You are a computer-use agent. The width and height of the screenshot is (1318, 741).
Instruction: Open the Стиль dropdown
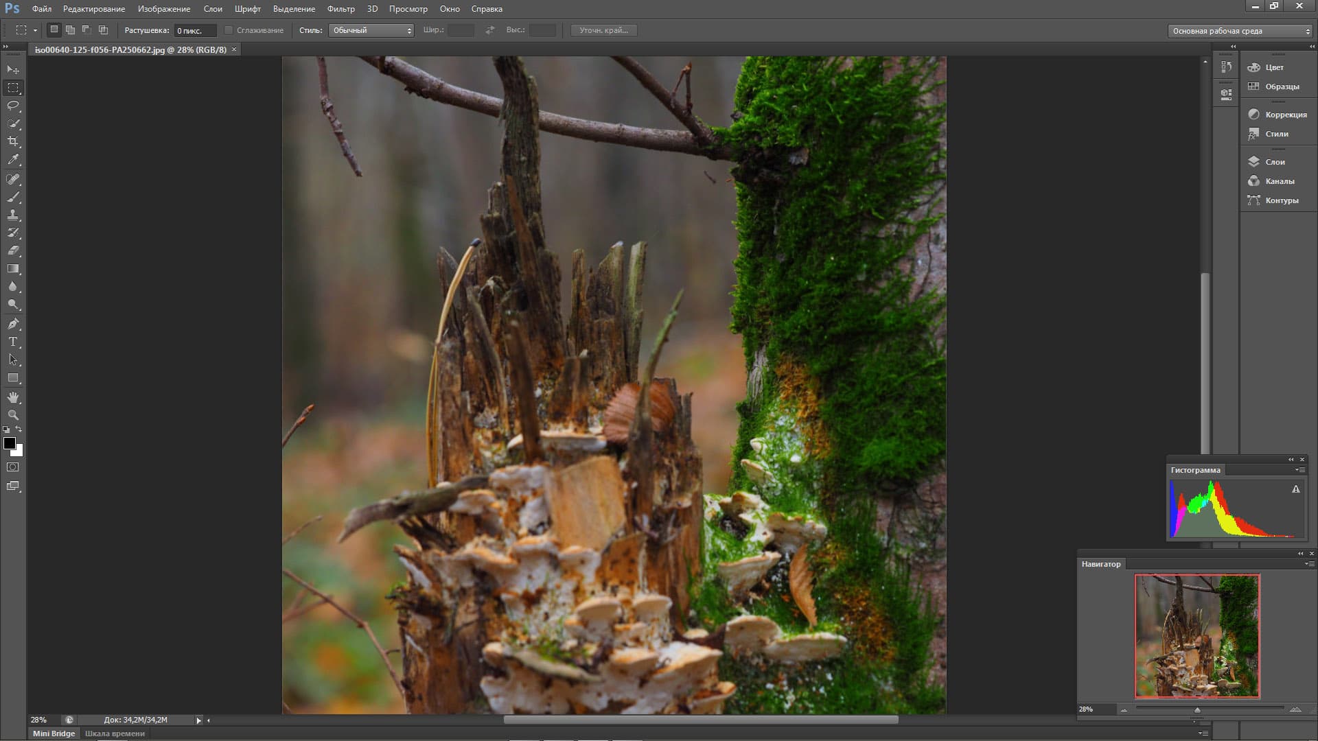click(371, 30)
